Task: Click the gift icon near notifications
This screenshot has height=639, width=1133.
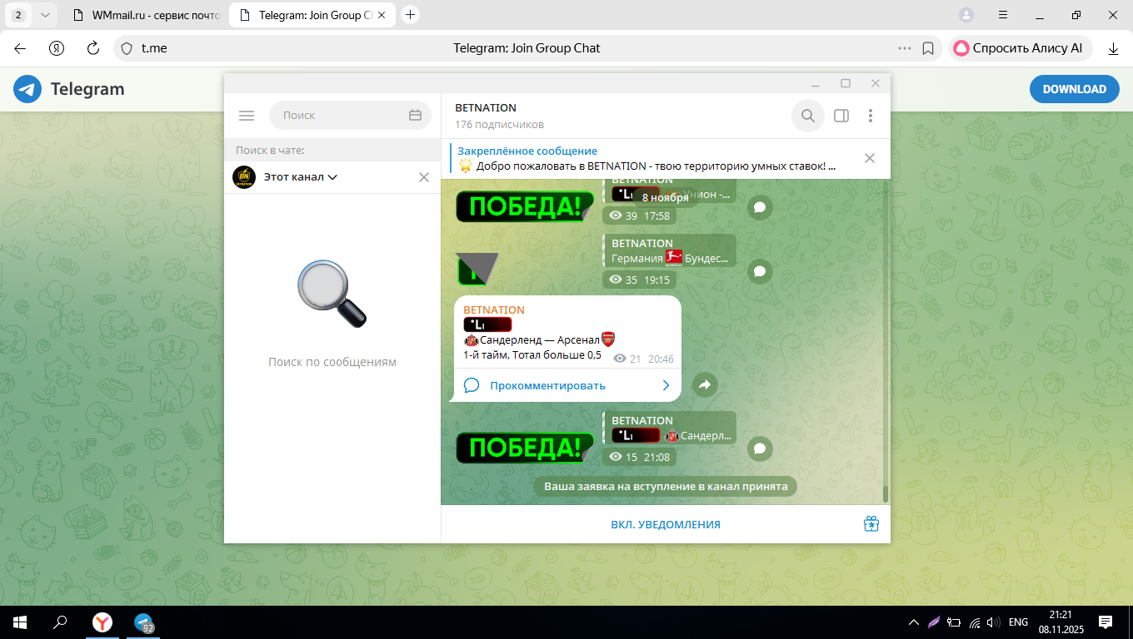Action: [x=871, y=524]
